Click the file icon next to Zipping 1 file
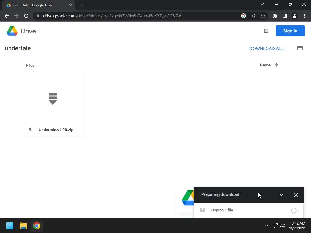311x233 pixels. (203, 210)
